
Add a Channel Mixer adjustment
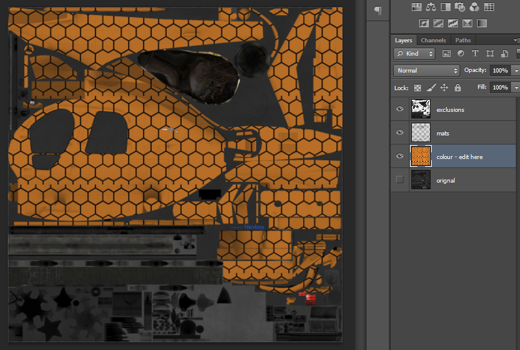pos(474,7)
